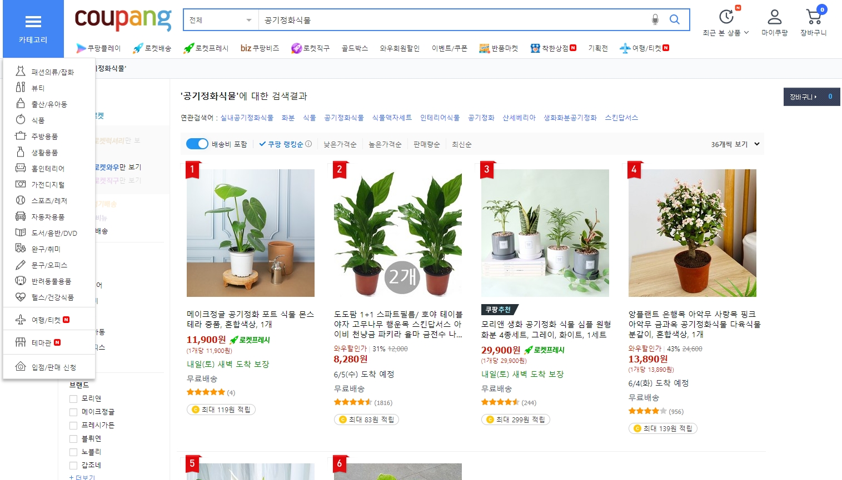Click related keyword 산세베리아
This screenshot has height=480, width=842.
pyautogui.click(x=519, y=118)
